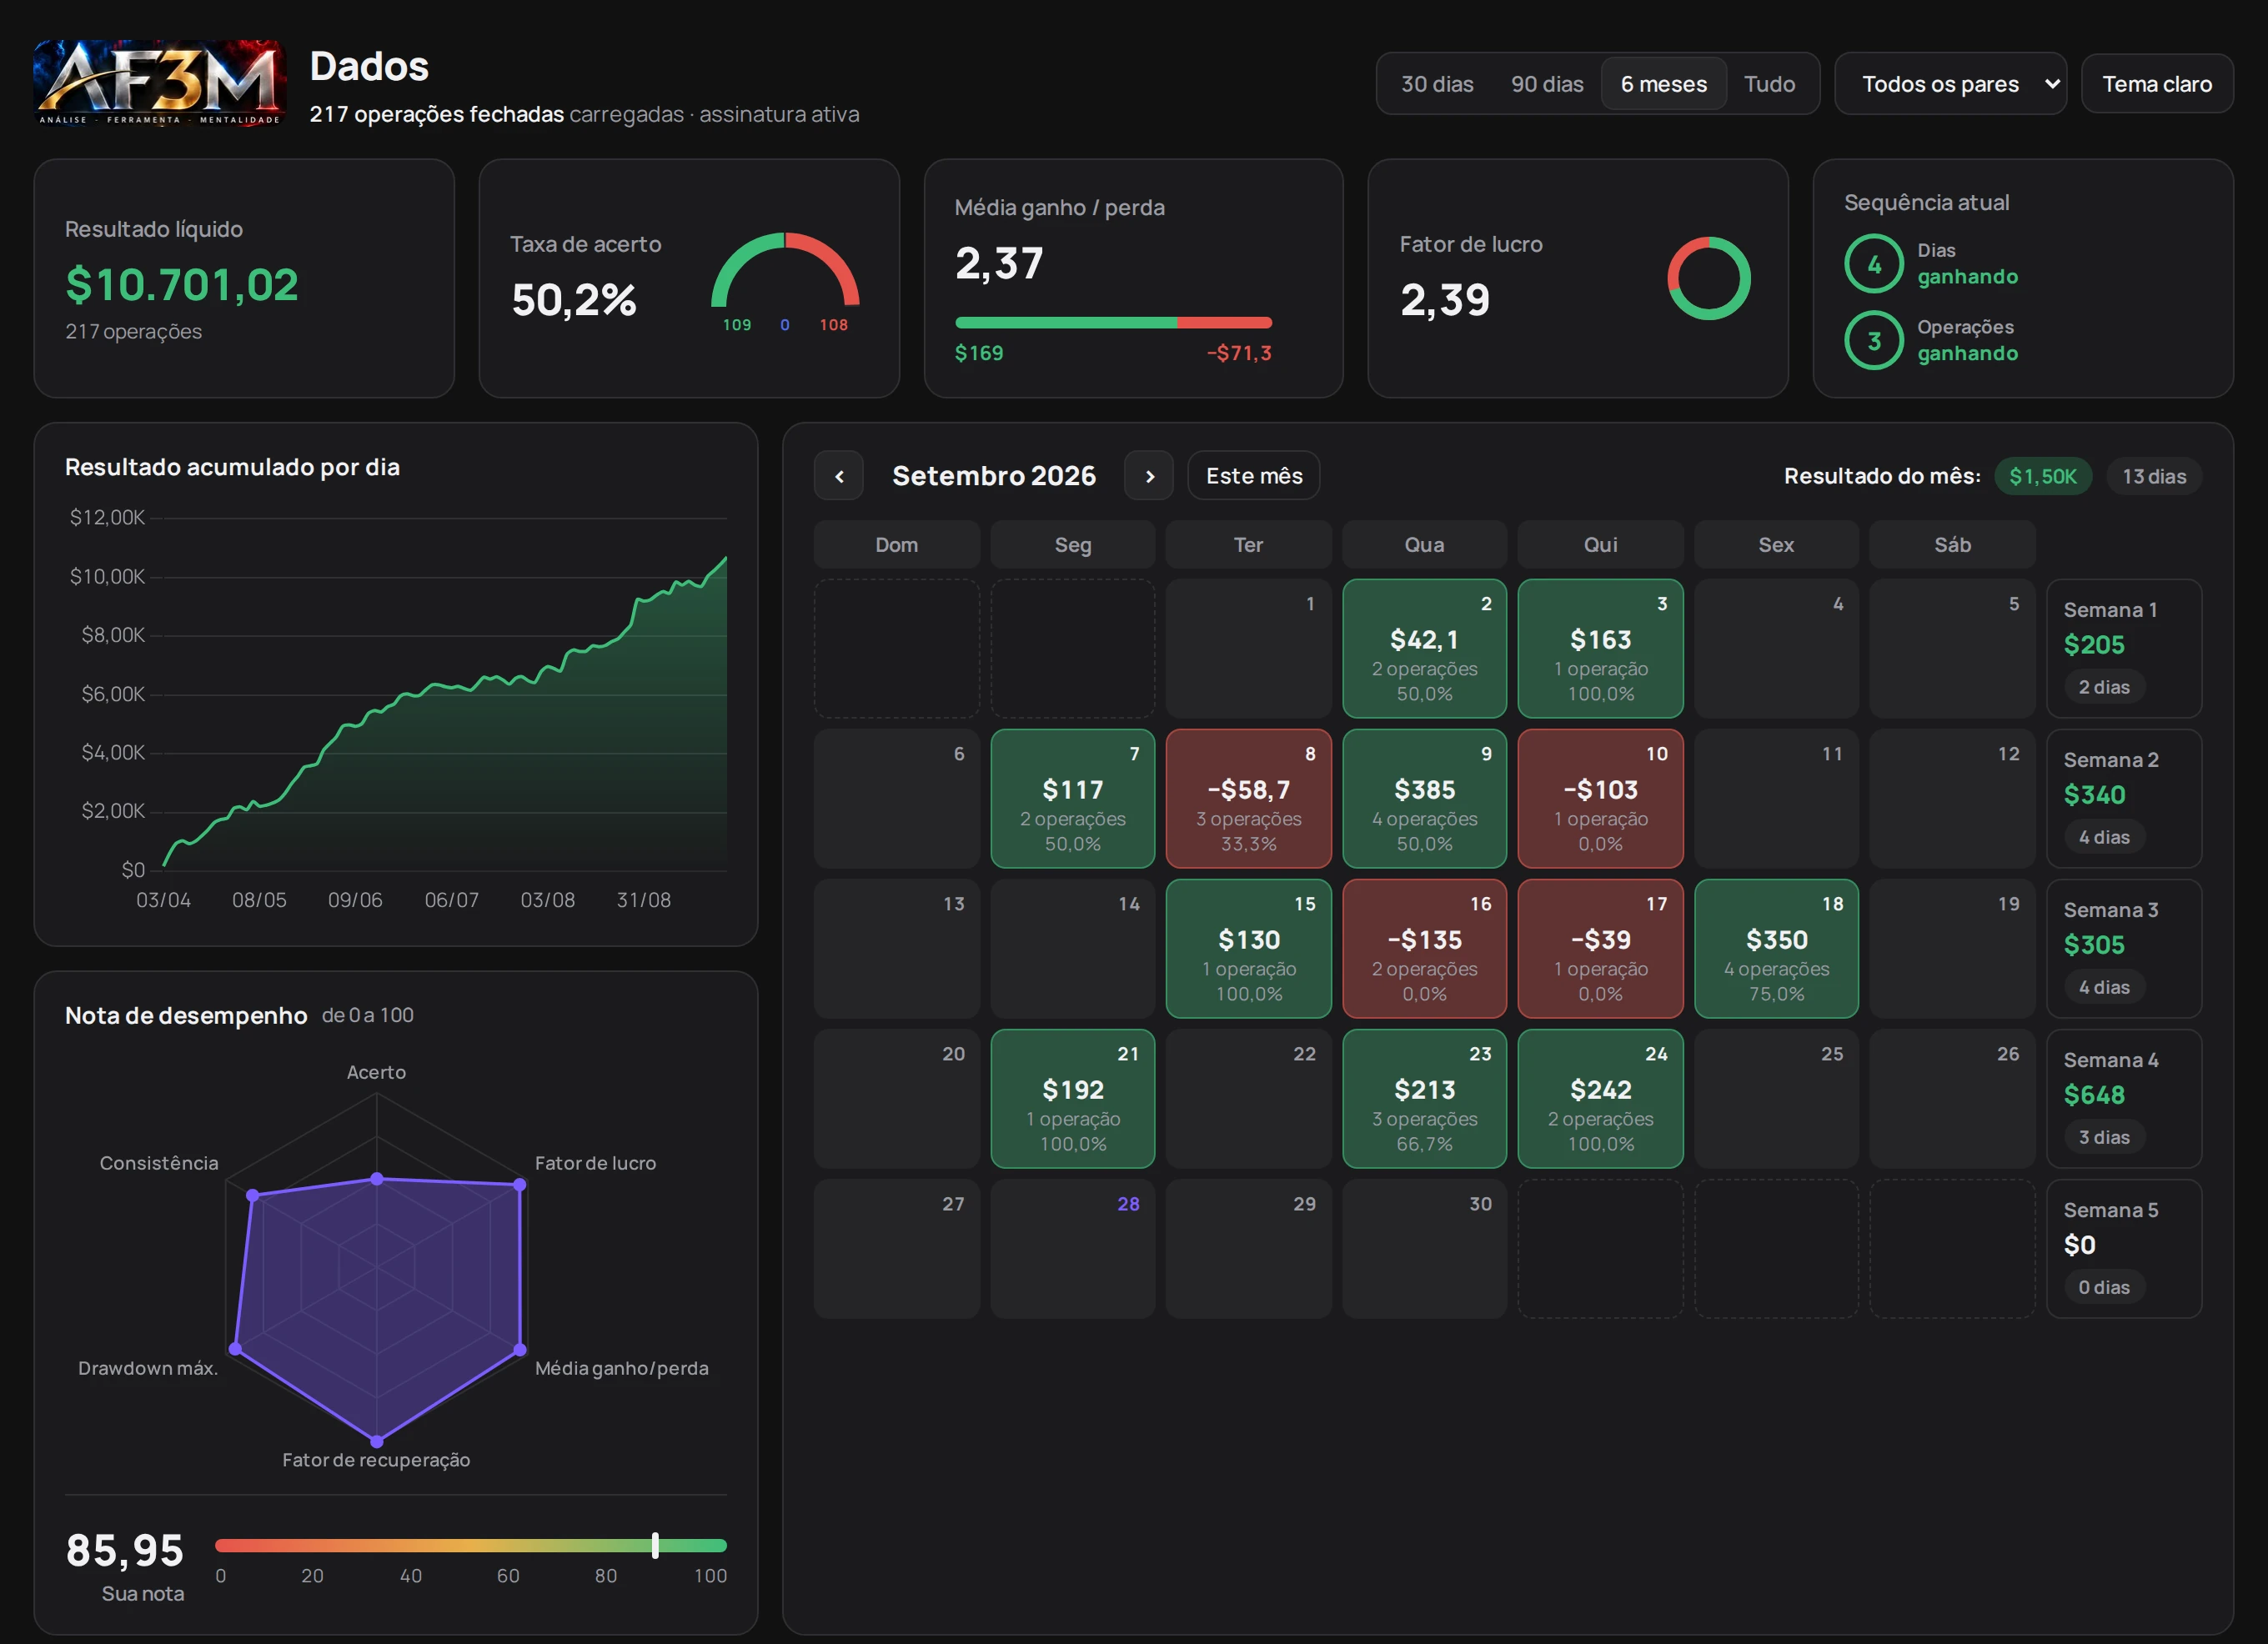Click the Fator de lucro radar point
This screenshot has width=2268, height=1644.
[519, 1184]
